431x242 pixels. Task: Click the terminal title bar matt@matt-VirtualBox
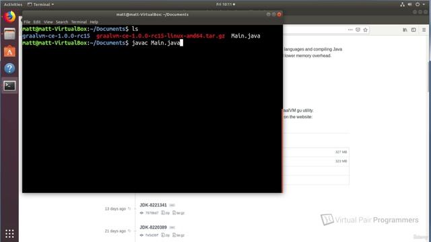(152, 15)
